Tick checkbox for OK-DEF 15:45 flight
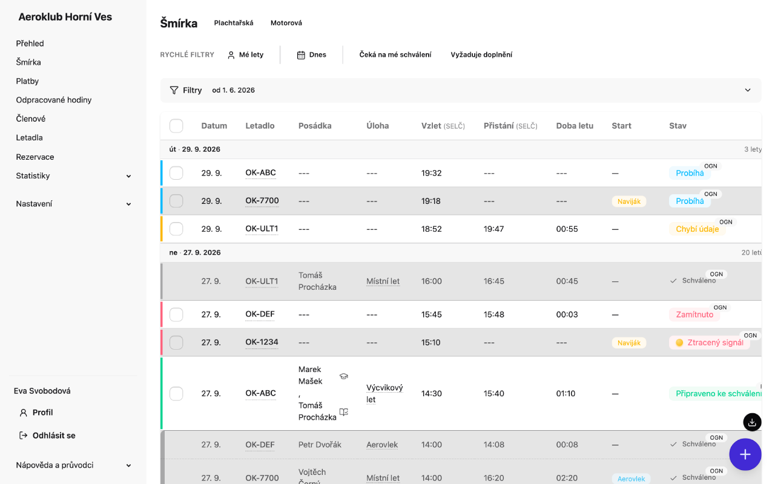This screenshot has height=484, width=775. 176,315
